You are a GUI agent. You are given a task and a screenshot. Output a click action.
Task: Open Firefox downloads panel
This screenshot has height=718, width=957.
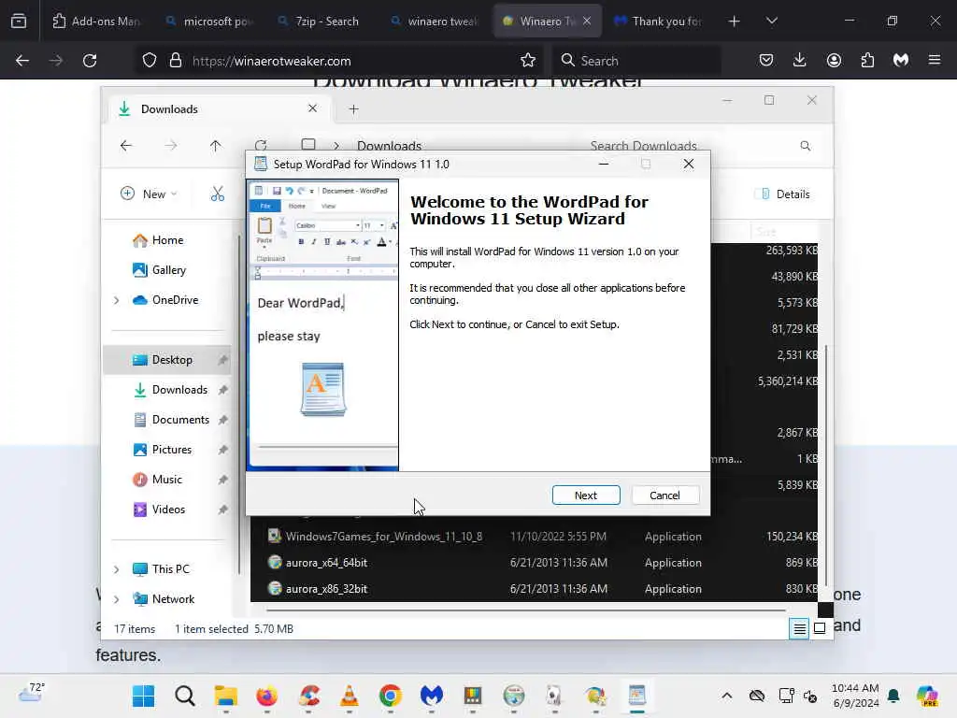pyautogui.click(x=800, y=61)
